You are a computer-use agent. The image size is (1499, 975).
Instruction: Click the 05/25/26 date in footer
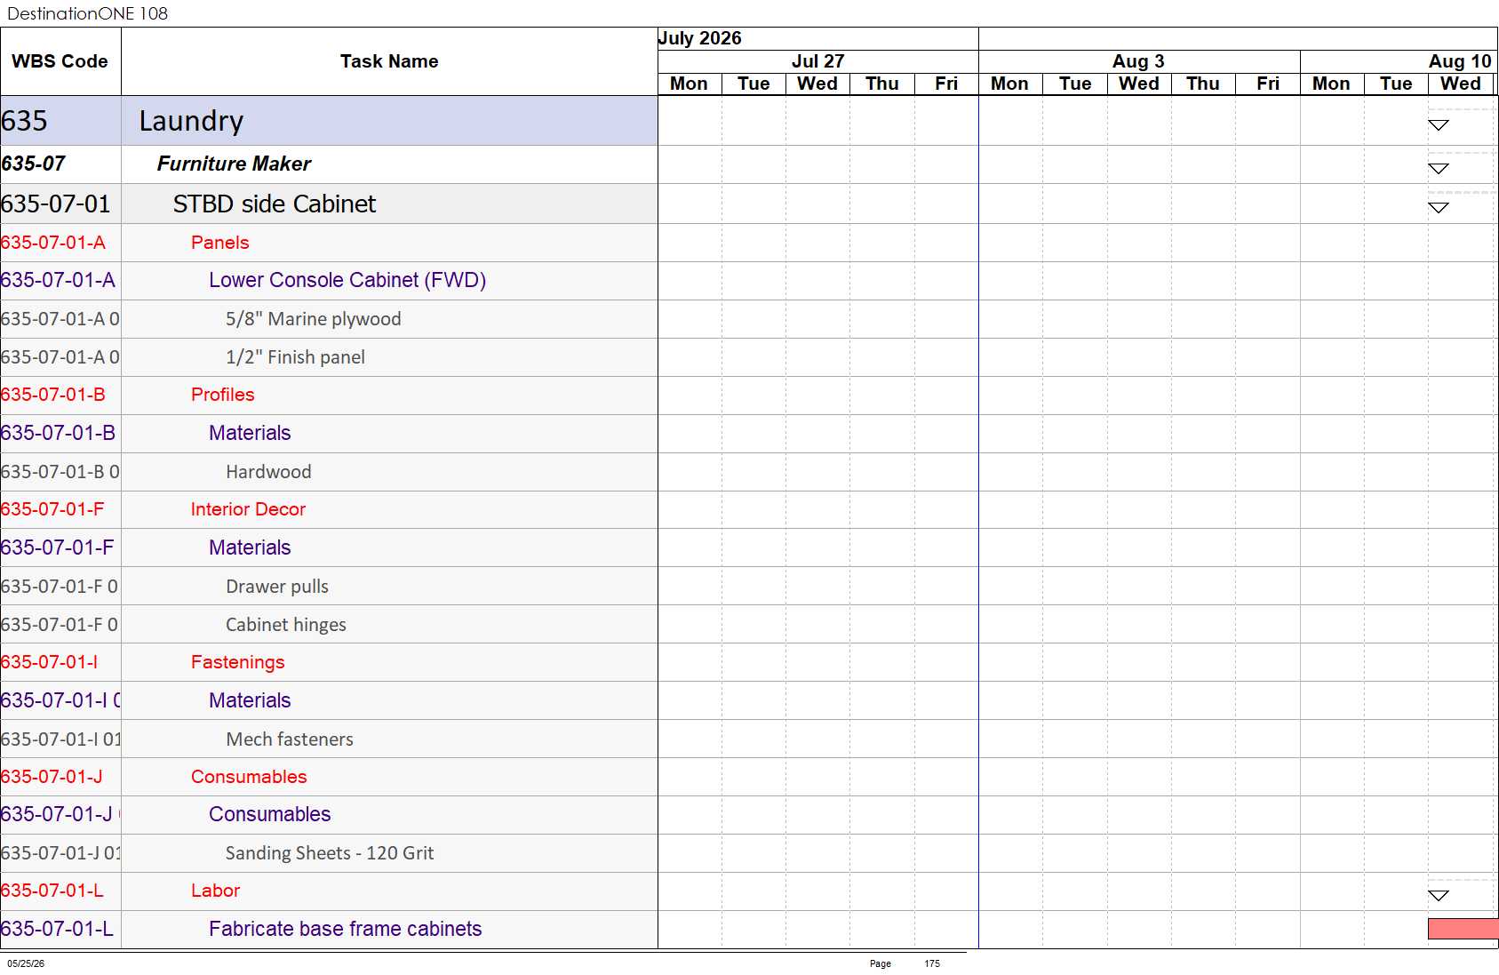(26, 963)
